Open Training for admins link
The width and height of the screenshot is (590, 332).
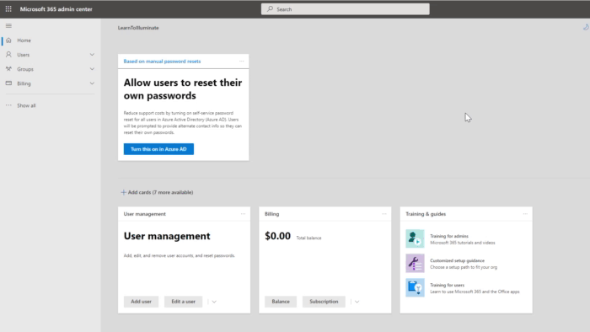[x=449, y=236]
